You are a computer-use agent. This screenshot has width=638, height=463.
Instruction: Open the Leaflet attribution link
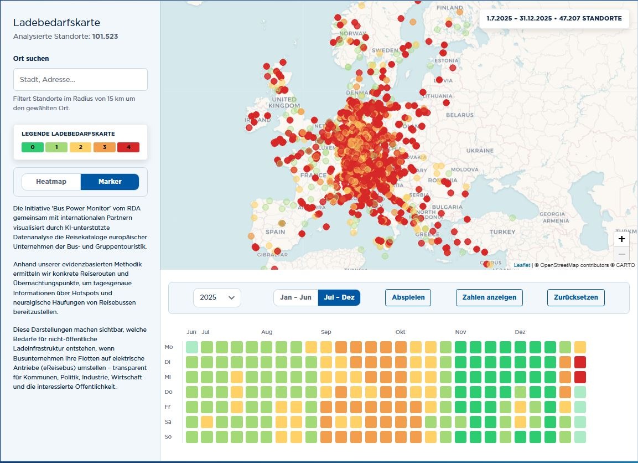coord(521,265)
